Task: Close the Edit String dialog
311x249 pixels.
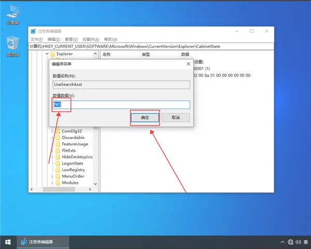Action: pos(188,64)
